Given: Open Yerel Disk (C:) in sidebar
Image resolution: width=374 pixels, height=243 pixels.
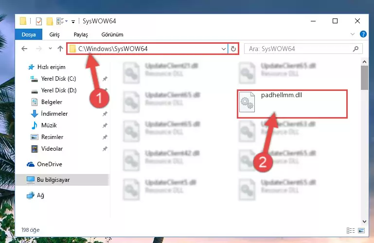Looking at the screenshot, I should (53, 79).
